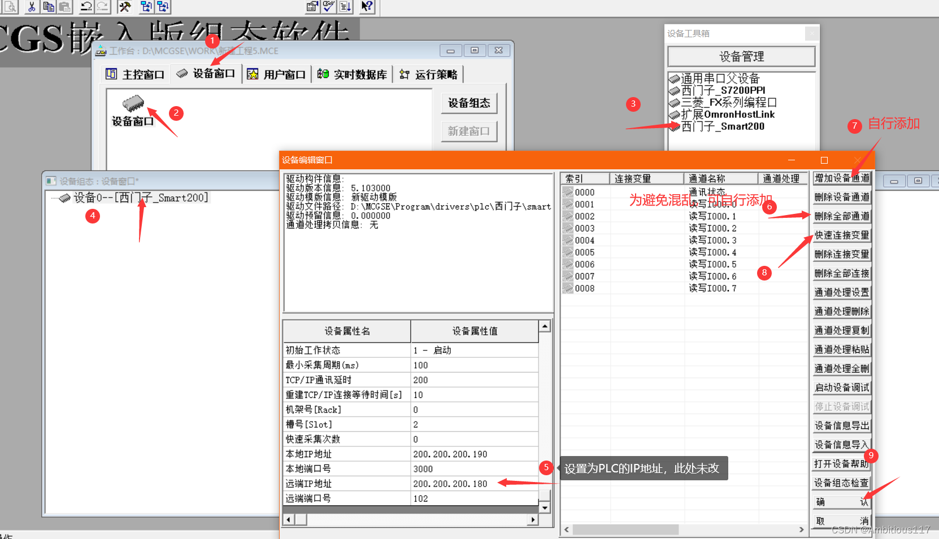Image resolution: width=939 pixels, height=539 pixels.
Task: Click 启动设备调试 button
Action: 842,388
